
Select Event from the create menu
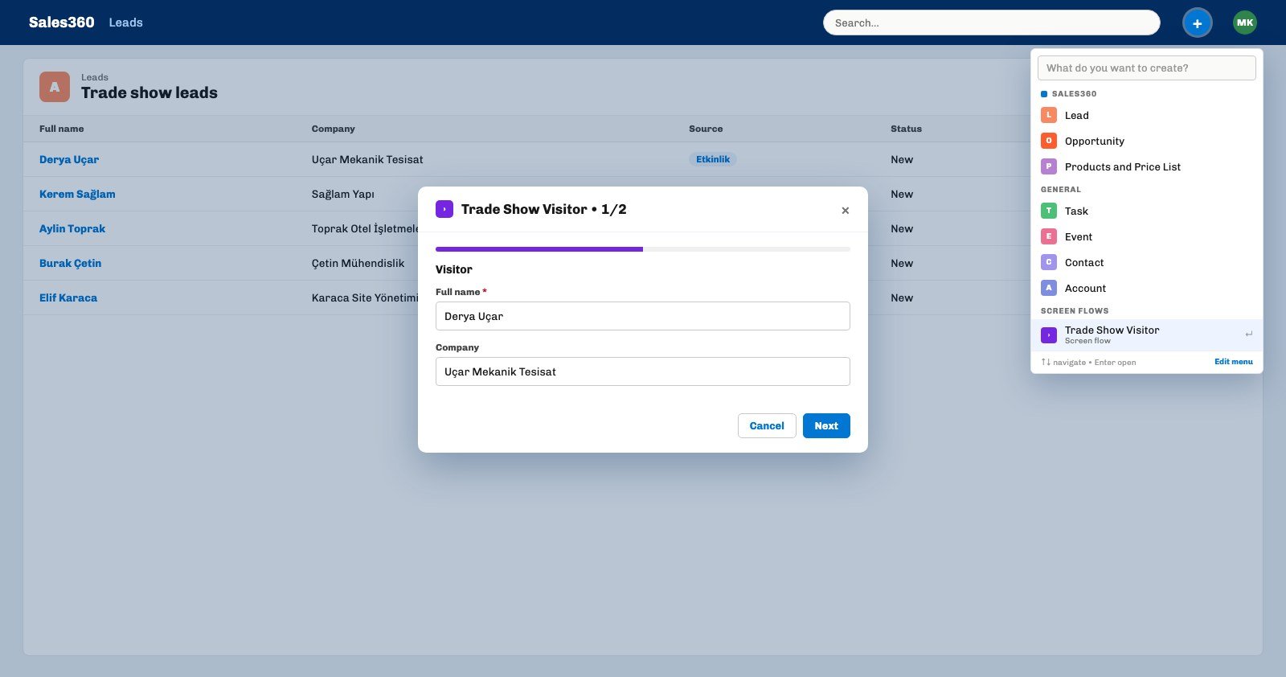point(1147,236)
